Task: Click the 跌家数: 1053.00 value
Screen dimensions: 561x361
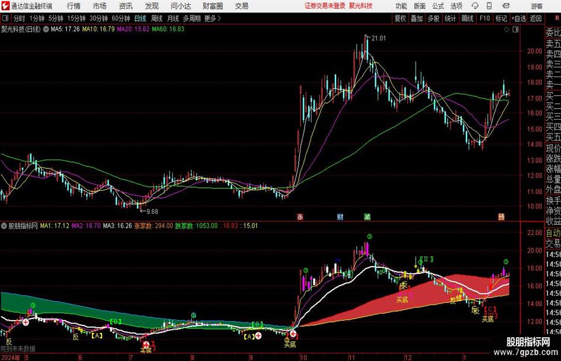Action: 196,226
